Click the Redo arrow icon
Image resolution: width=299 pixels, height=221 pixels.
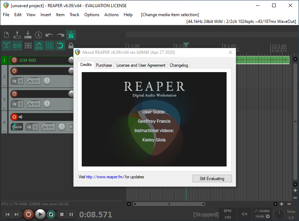[60, 35]
